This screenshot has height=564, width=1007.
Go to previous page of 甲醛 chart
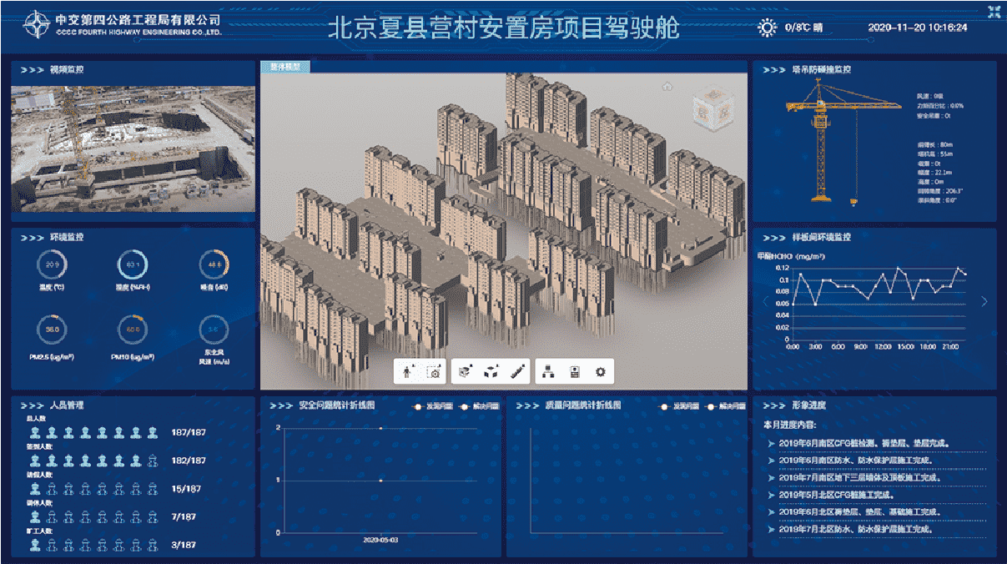point(764,301)
